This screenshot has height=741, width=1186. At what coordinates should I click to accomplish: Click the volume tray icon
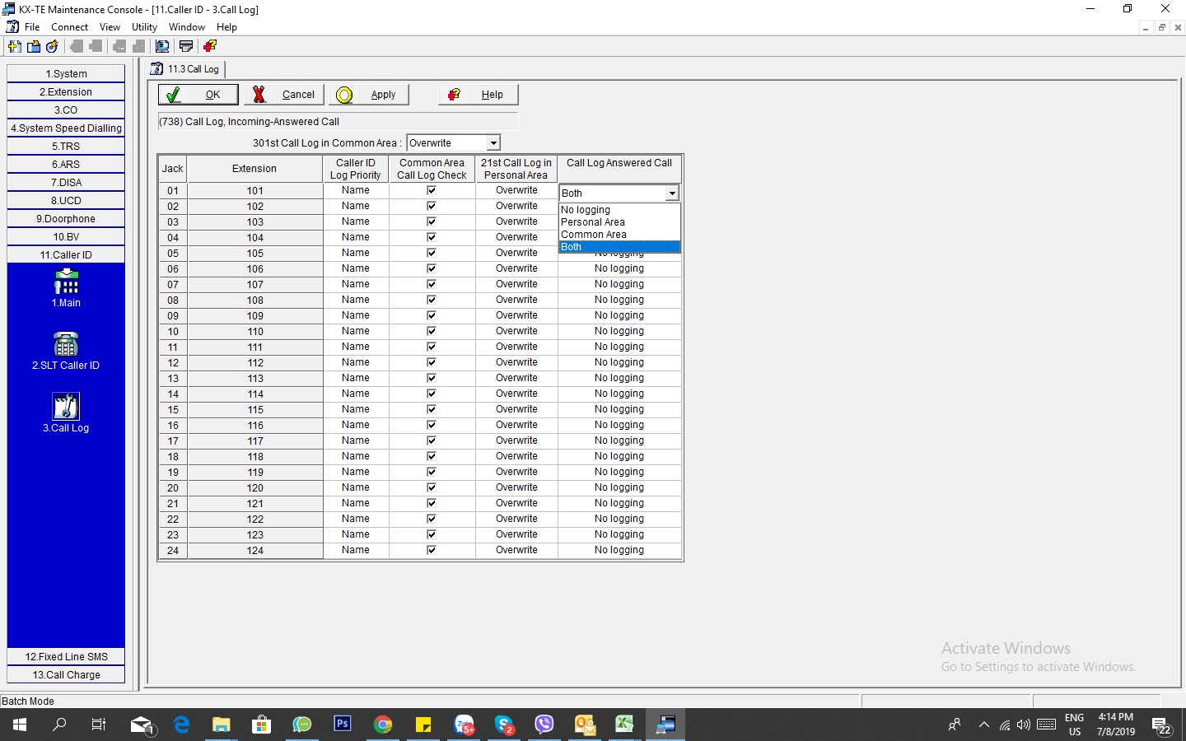click(x=1024, y=725)
